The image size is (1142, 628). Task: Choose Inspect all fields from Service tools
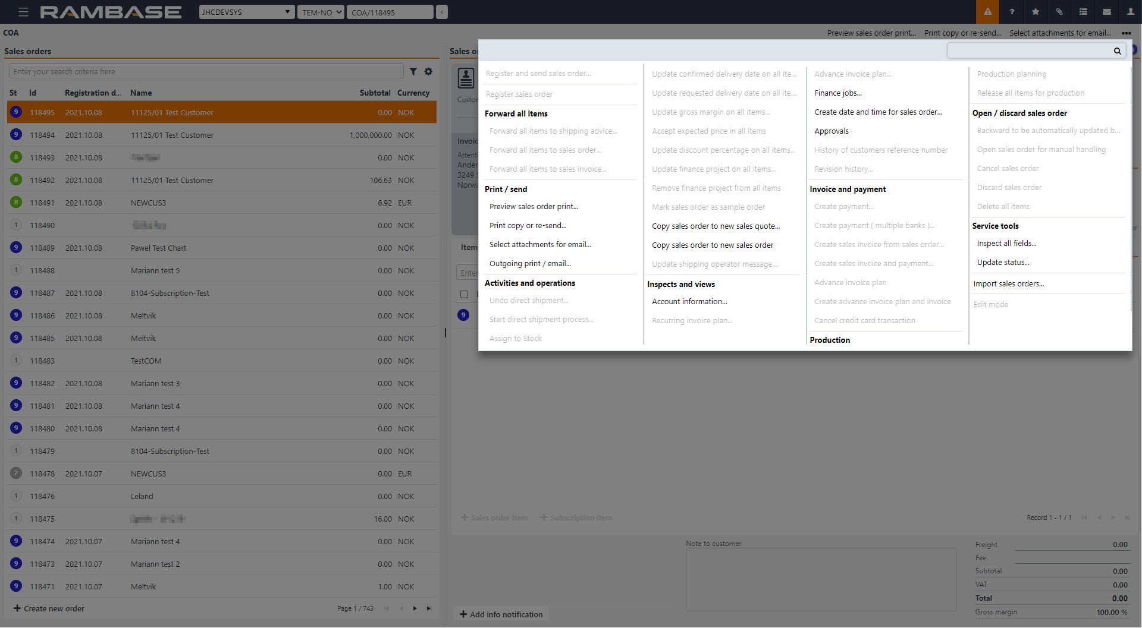point(1007,243)
